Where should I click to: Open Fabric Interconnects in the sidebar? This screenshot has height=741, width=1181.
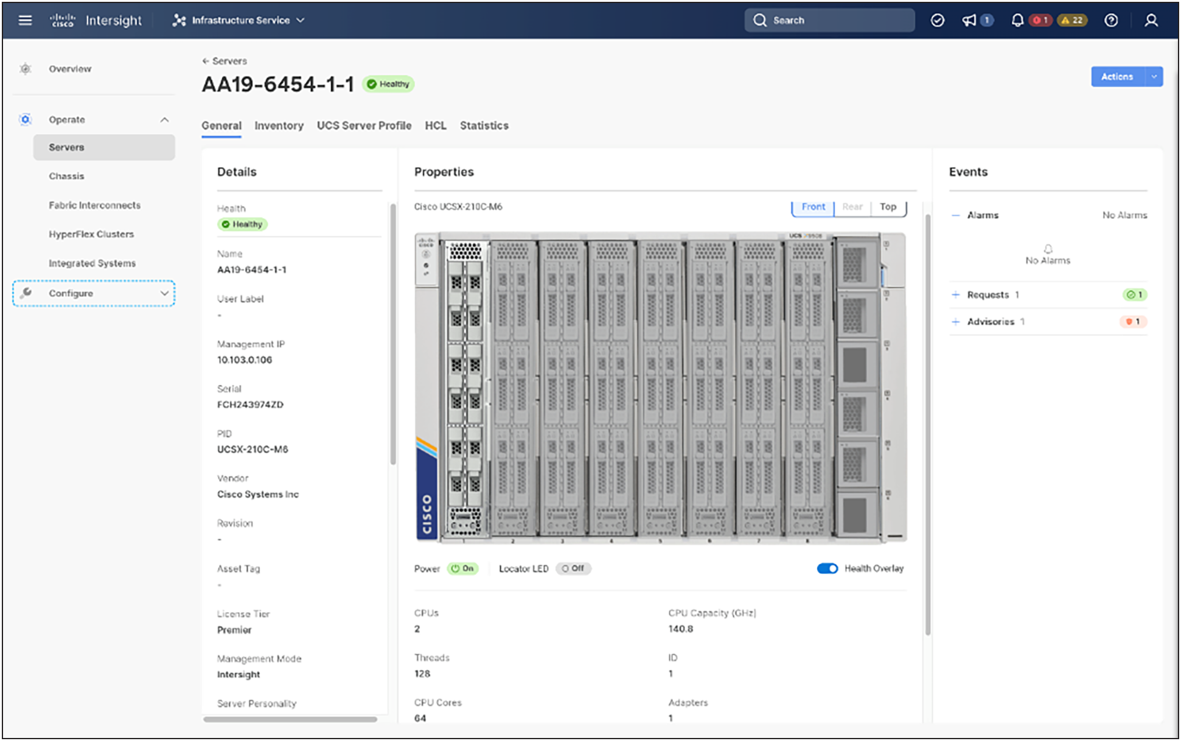pos(94,205)
